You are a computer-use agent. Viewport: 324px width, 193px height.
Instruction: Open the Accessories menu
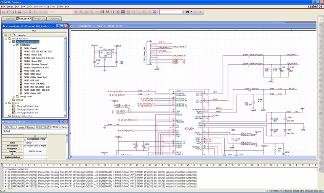pos(40,6)
